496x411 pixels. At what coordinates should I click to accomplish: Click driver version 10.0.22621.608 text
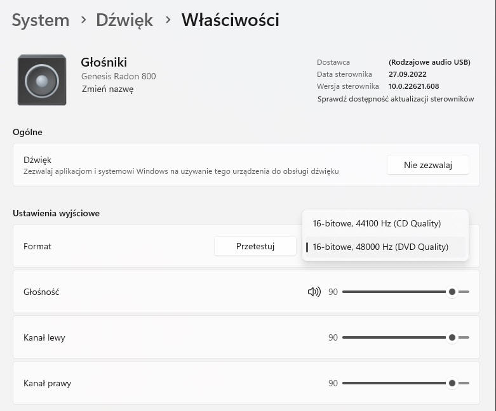click(x=413, y=86)
